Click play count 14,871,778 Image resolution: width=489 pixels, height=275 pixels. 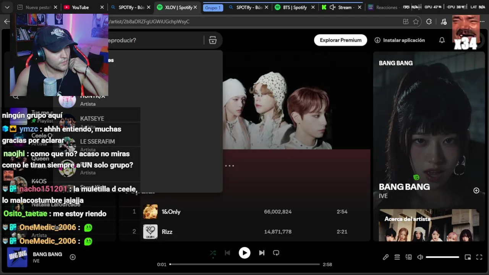278,232
